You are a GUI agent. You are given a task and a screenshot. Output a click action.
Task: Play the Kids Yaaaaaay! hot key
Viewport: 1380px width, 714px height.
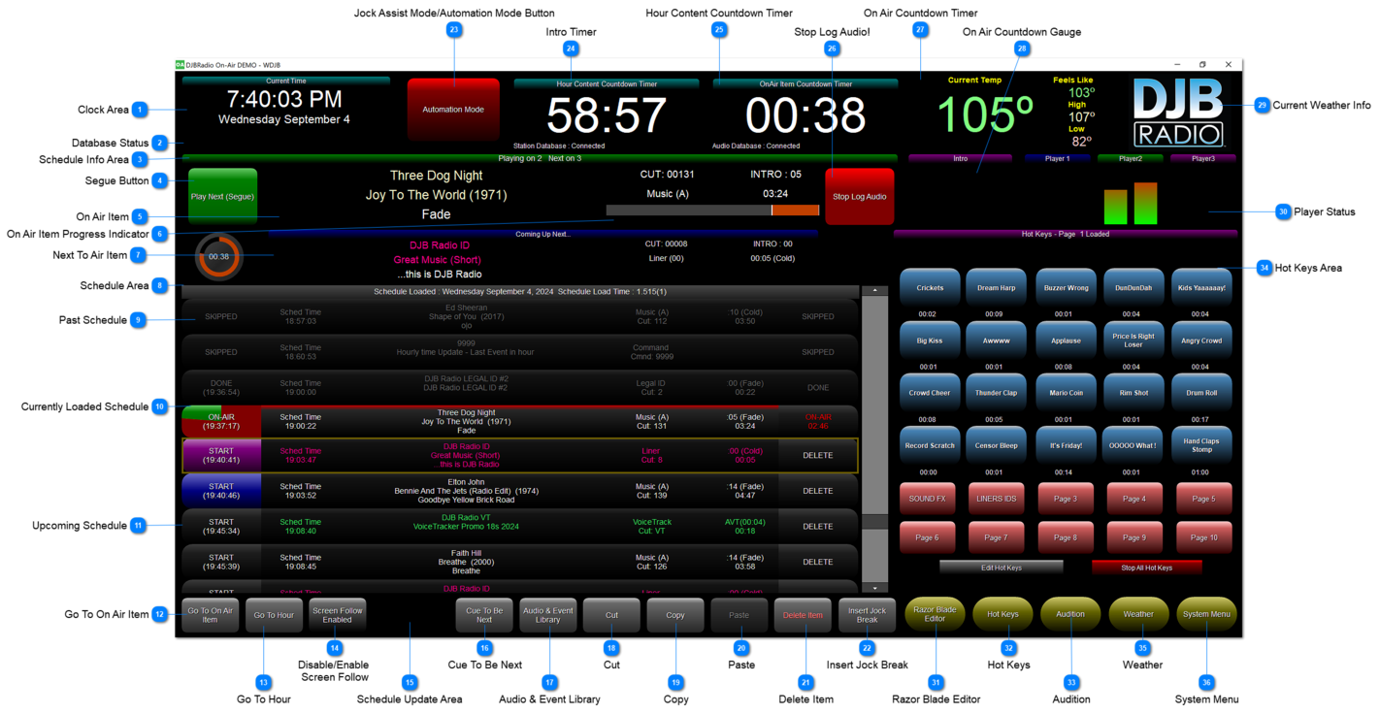1201,288
